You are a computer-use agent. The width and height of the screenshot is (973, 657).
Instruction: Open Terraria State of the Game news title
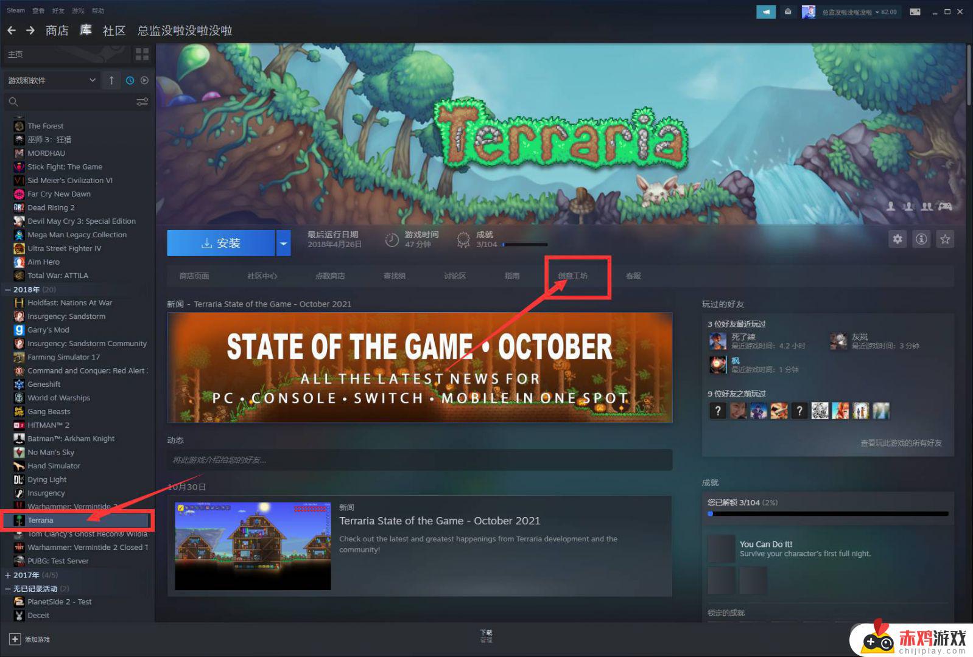pos(440,521)
